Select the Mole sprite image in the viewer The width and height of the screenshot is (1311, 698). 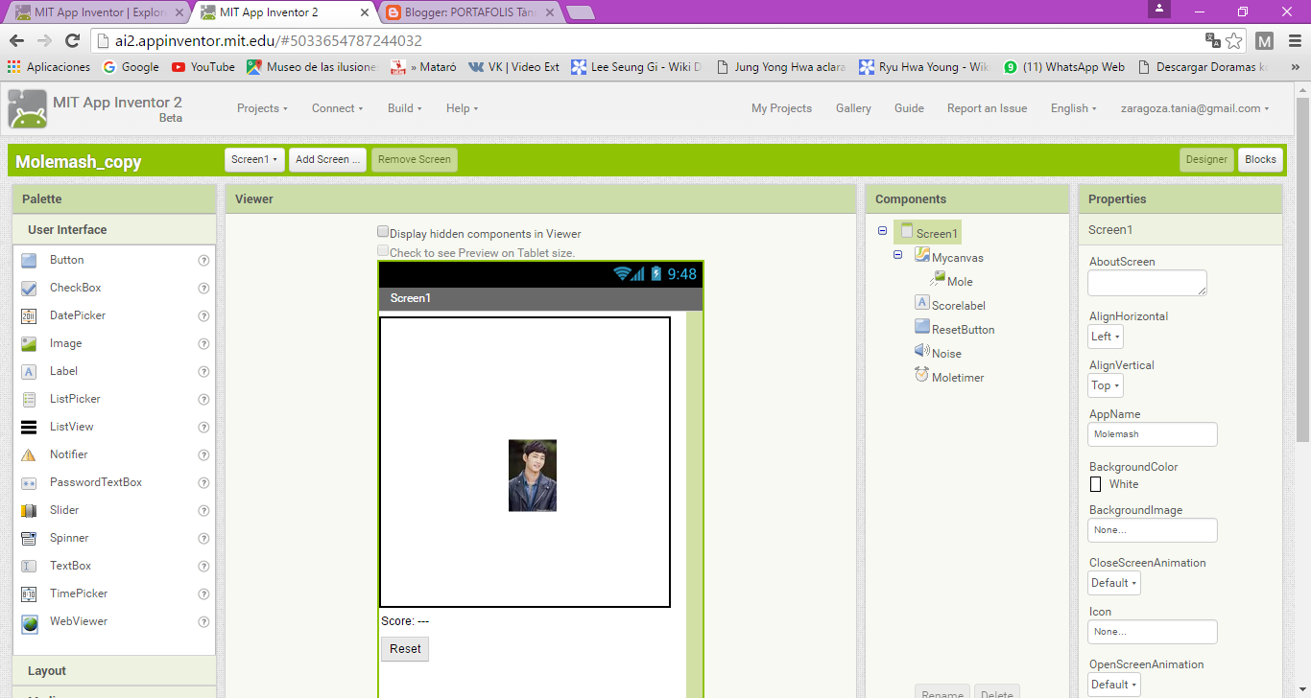tap(533, 476)
